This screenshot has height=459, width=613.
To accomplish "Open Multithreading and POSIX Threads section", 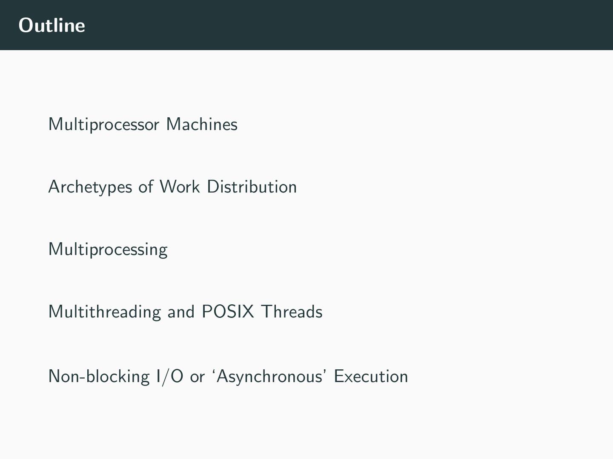I will point(185,312).
